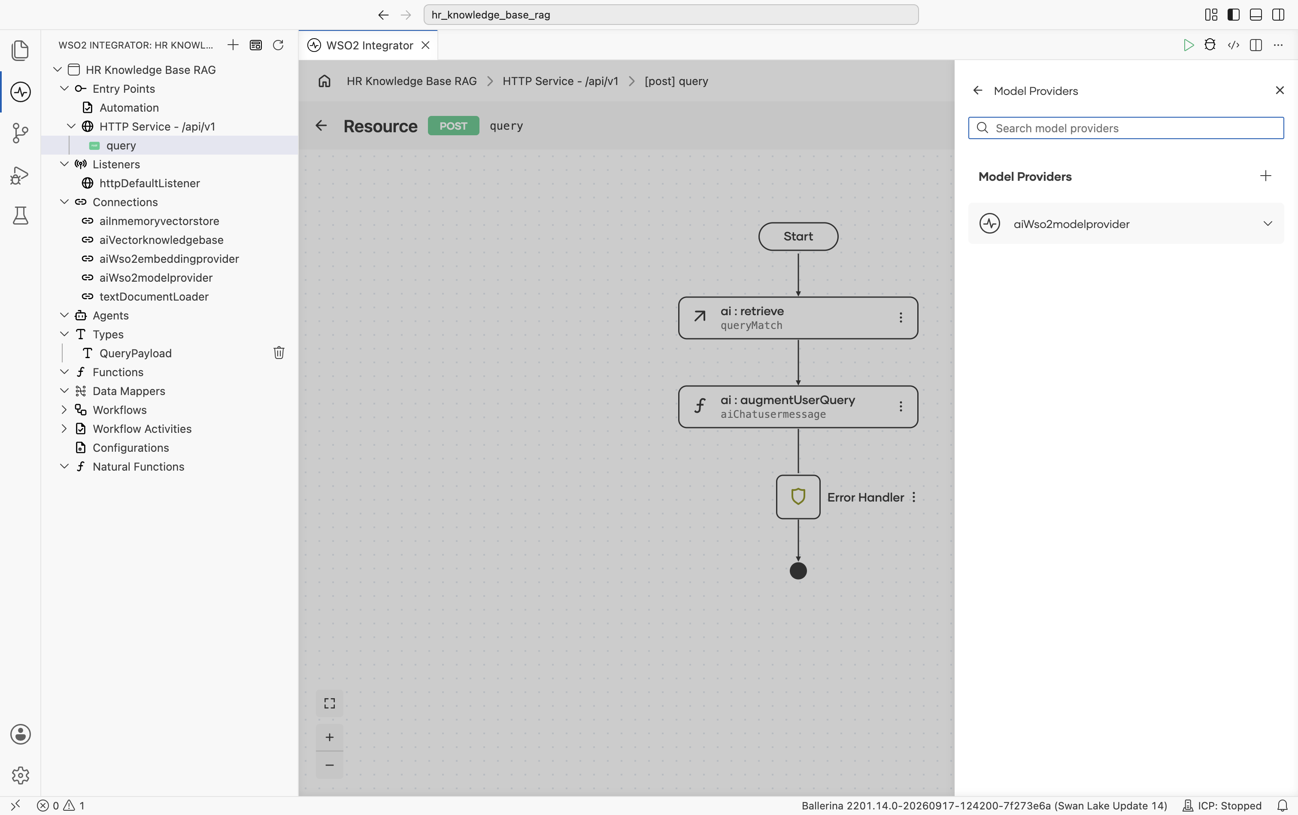Viewport: 1298px width, 815px height.
Task: Collapse the HR Knowledge Base RAG project node
Action: [x=57, y=70]
